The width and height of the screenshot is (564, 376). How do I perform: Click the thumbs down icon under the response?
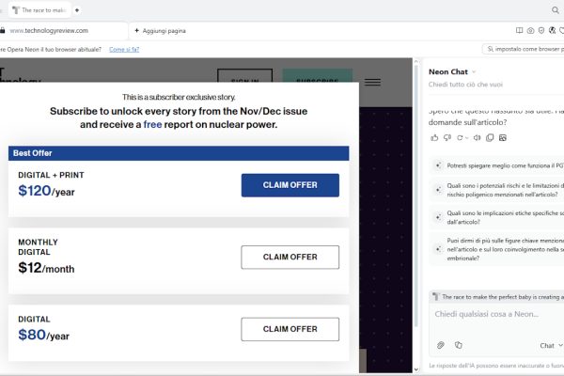coord(447,138)
